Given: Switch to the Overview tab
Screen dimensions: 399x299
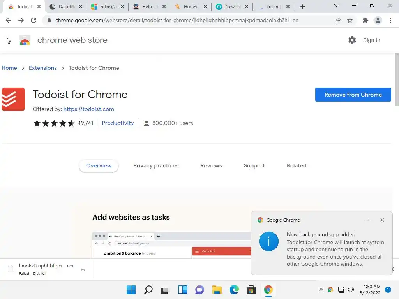Looking at the screenshot, I should (99, 165).
